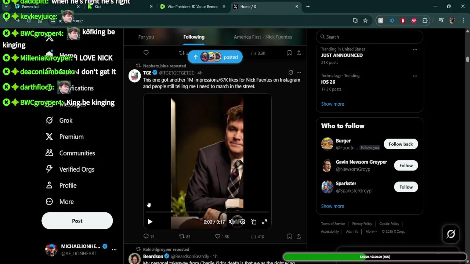Switch to For you tab
This screenshot has width=470, height=264.
pos(146,37)
